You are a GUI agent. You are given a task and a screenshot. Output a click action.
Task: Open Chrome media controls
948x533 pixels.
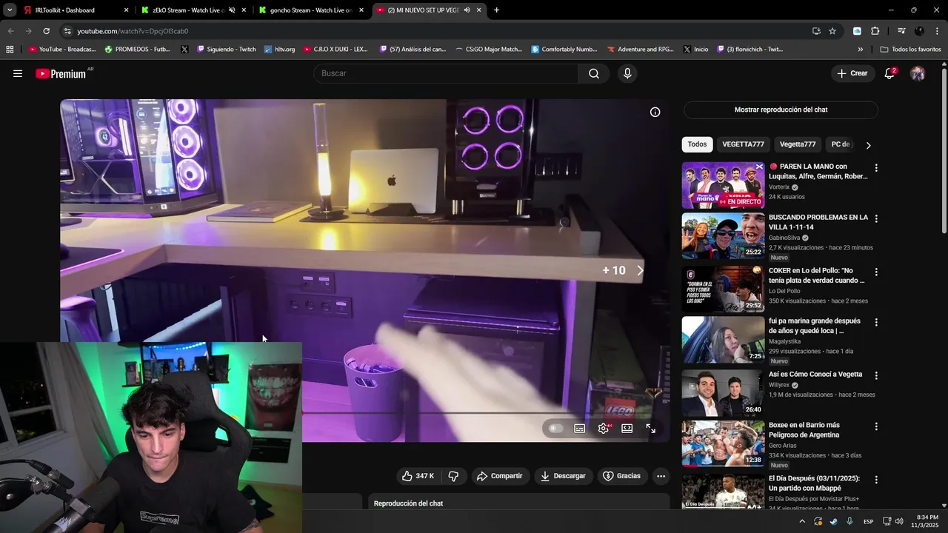[x=901, y=31]
